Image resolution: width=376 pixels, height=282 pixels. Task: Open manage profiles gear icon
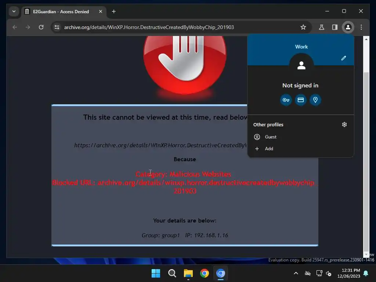click(344, 124)
